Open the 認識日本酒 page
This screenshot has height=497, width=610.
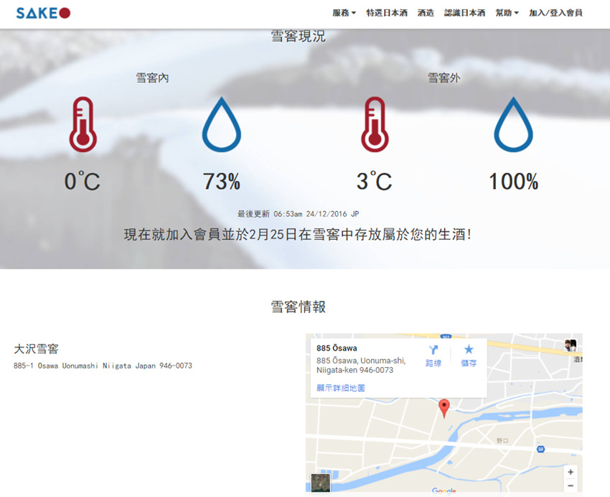[464, 13]
